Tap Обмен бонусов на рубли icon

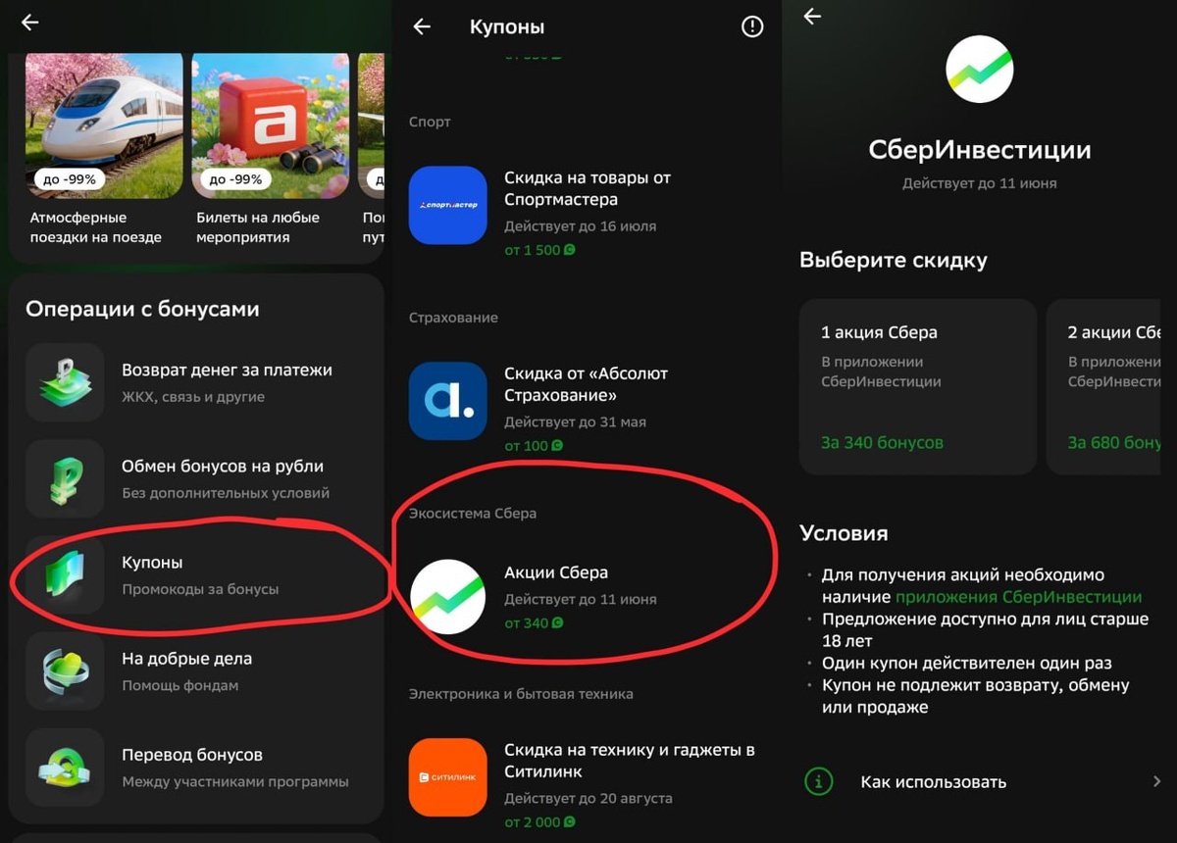point(65,478)
